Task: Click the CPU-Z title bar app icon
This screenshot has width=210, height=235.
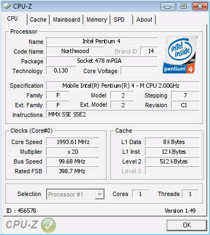Action: tap(6, 6)
